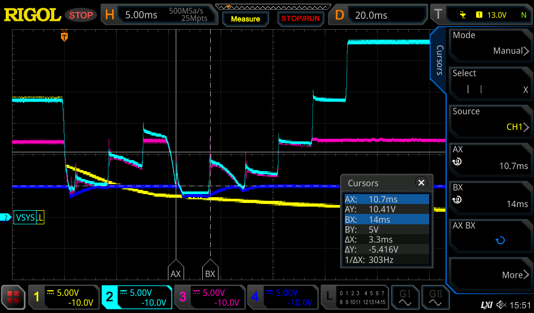Select the AY: 10.41V row
534x313 pixels.
(x=386, y=209)
